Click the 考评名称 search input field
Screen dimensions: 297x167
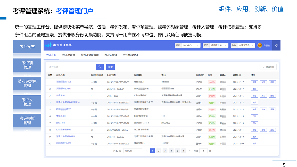coord(72,67)
